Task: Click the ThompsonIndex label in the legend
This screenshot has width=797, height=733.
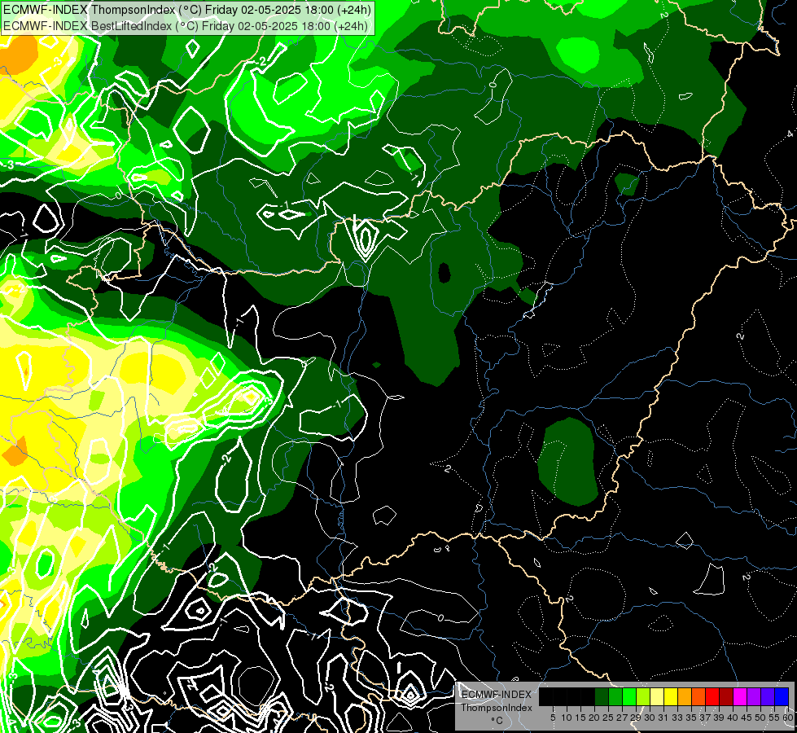Action: (497, 708)
